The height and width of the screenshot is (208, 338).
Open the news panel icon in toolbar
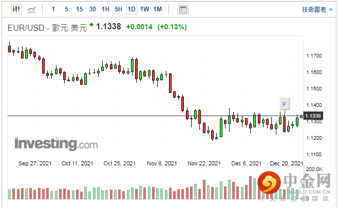tap(183, 9)
